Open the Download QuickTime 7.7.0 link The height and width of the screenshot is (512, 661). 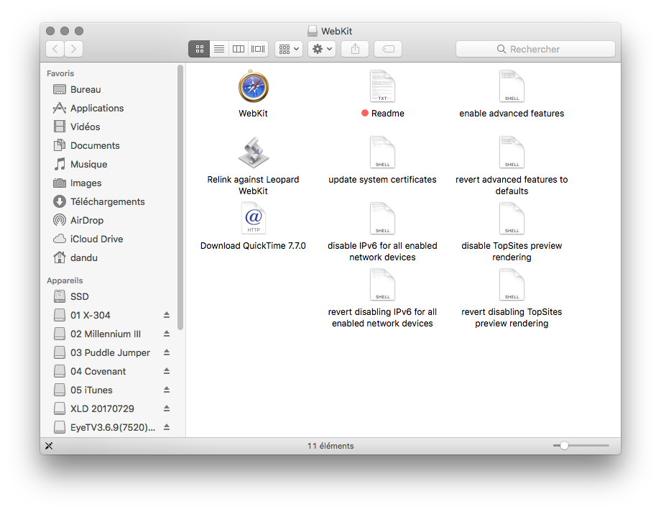tap(253, 218)
